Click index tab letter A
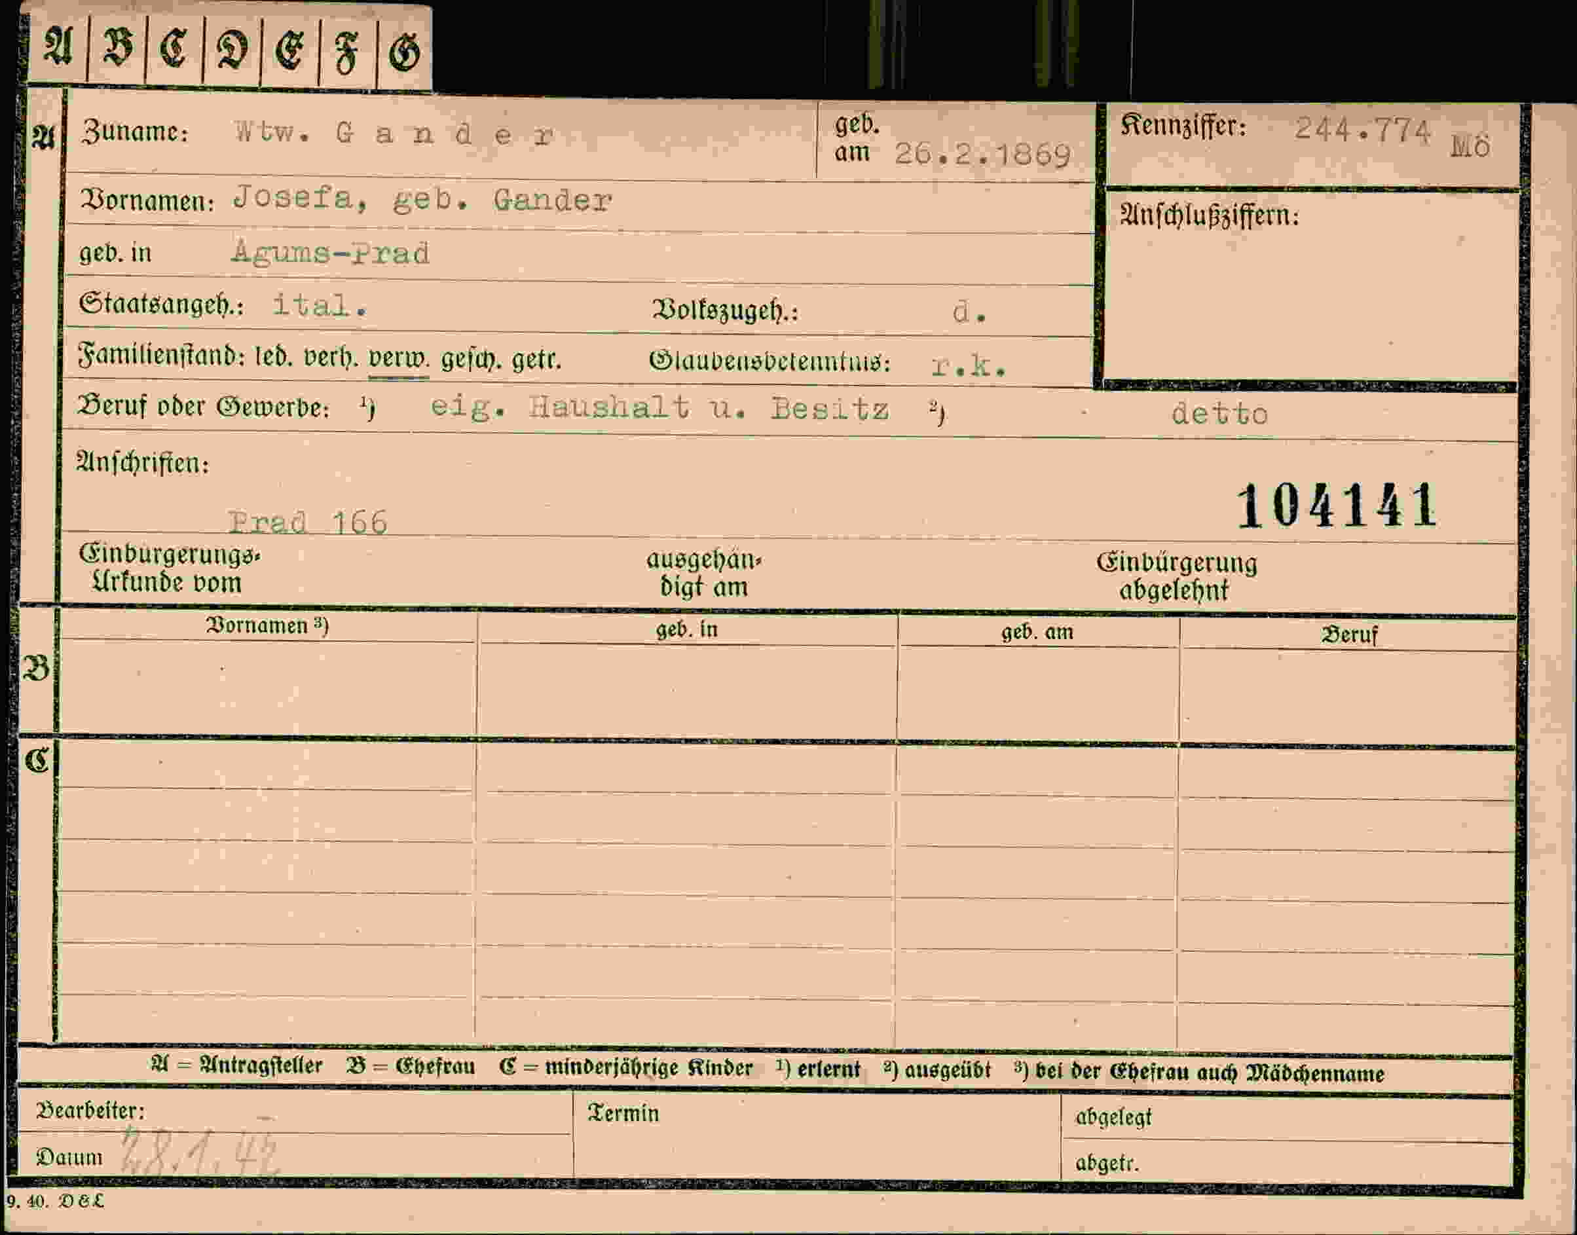The image size is (1577, 1235). (58, 48)
